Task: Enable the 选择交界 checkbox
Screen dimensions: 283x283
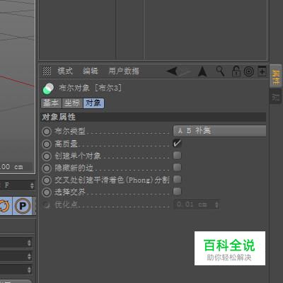Action: [177, 191]
